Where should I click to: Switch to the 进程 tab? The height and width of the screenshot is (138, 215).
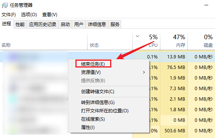coord(6,24)
